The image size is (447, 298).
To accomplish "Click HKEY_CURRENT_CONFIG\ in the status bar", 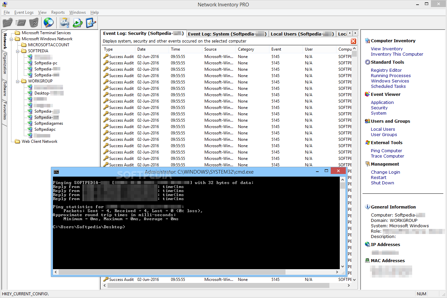I will 25,294.
